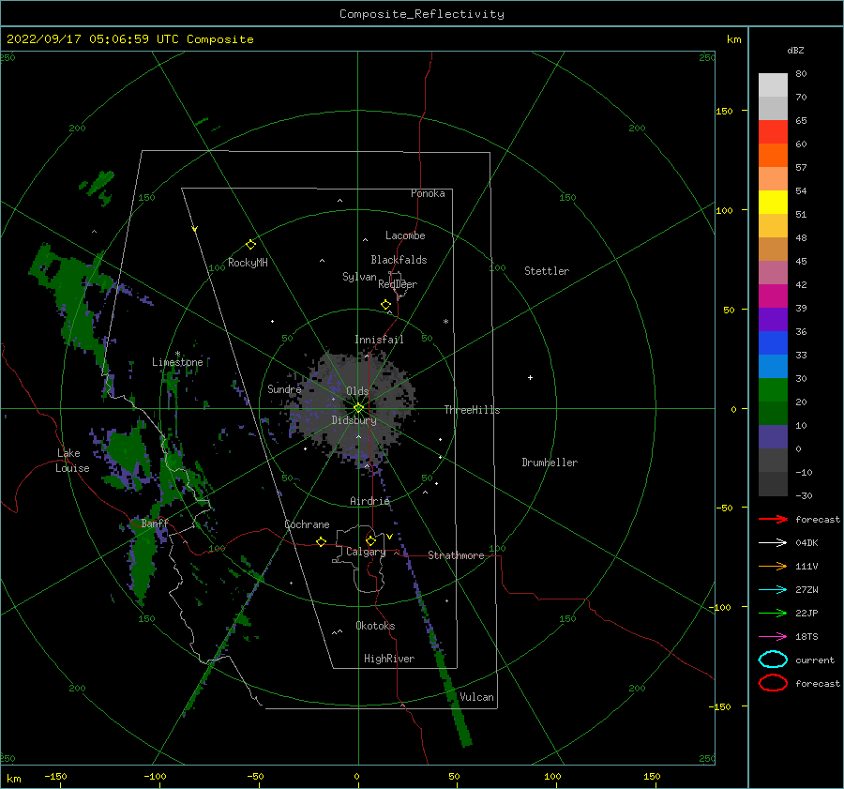
Task: Click the Airdrie label
Action: [x=369, y=501]
